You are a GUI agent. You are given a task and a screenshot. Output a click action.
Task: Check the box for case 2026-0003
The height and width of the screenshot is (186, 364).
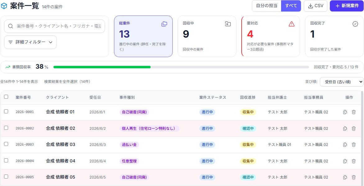click(x=6, y=144)
